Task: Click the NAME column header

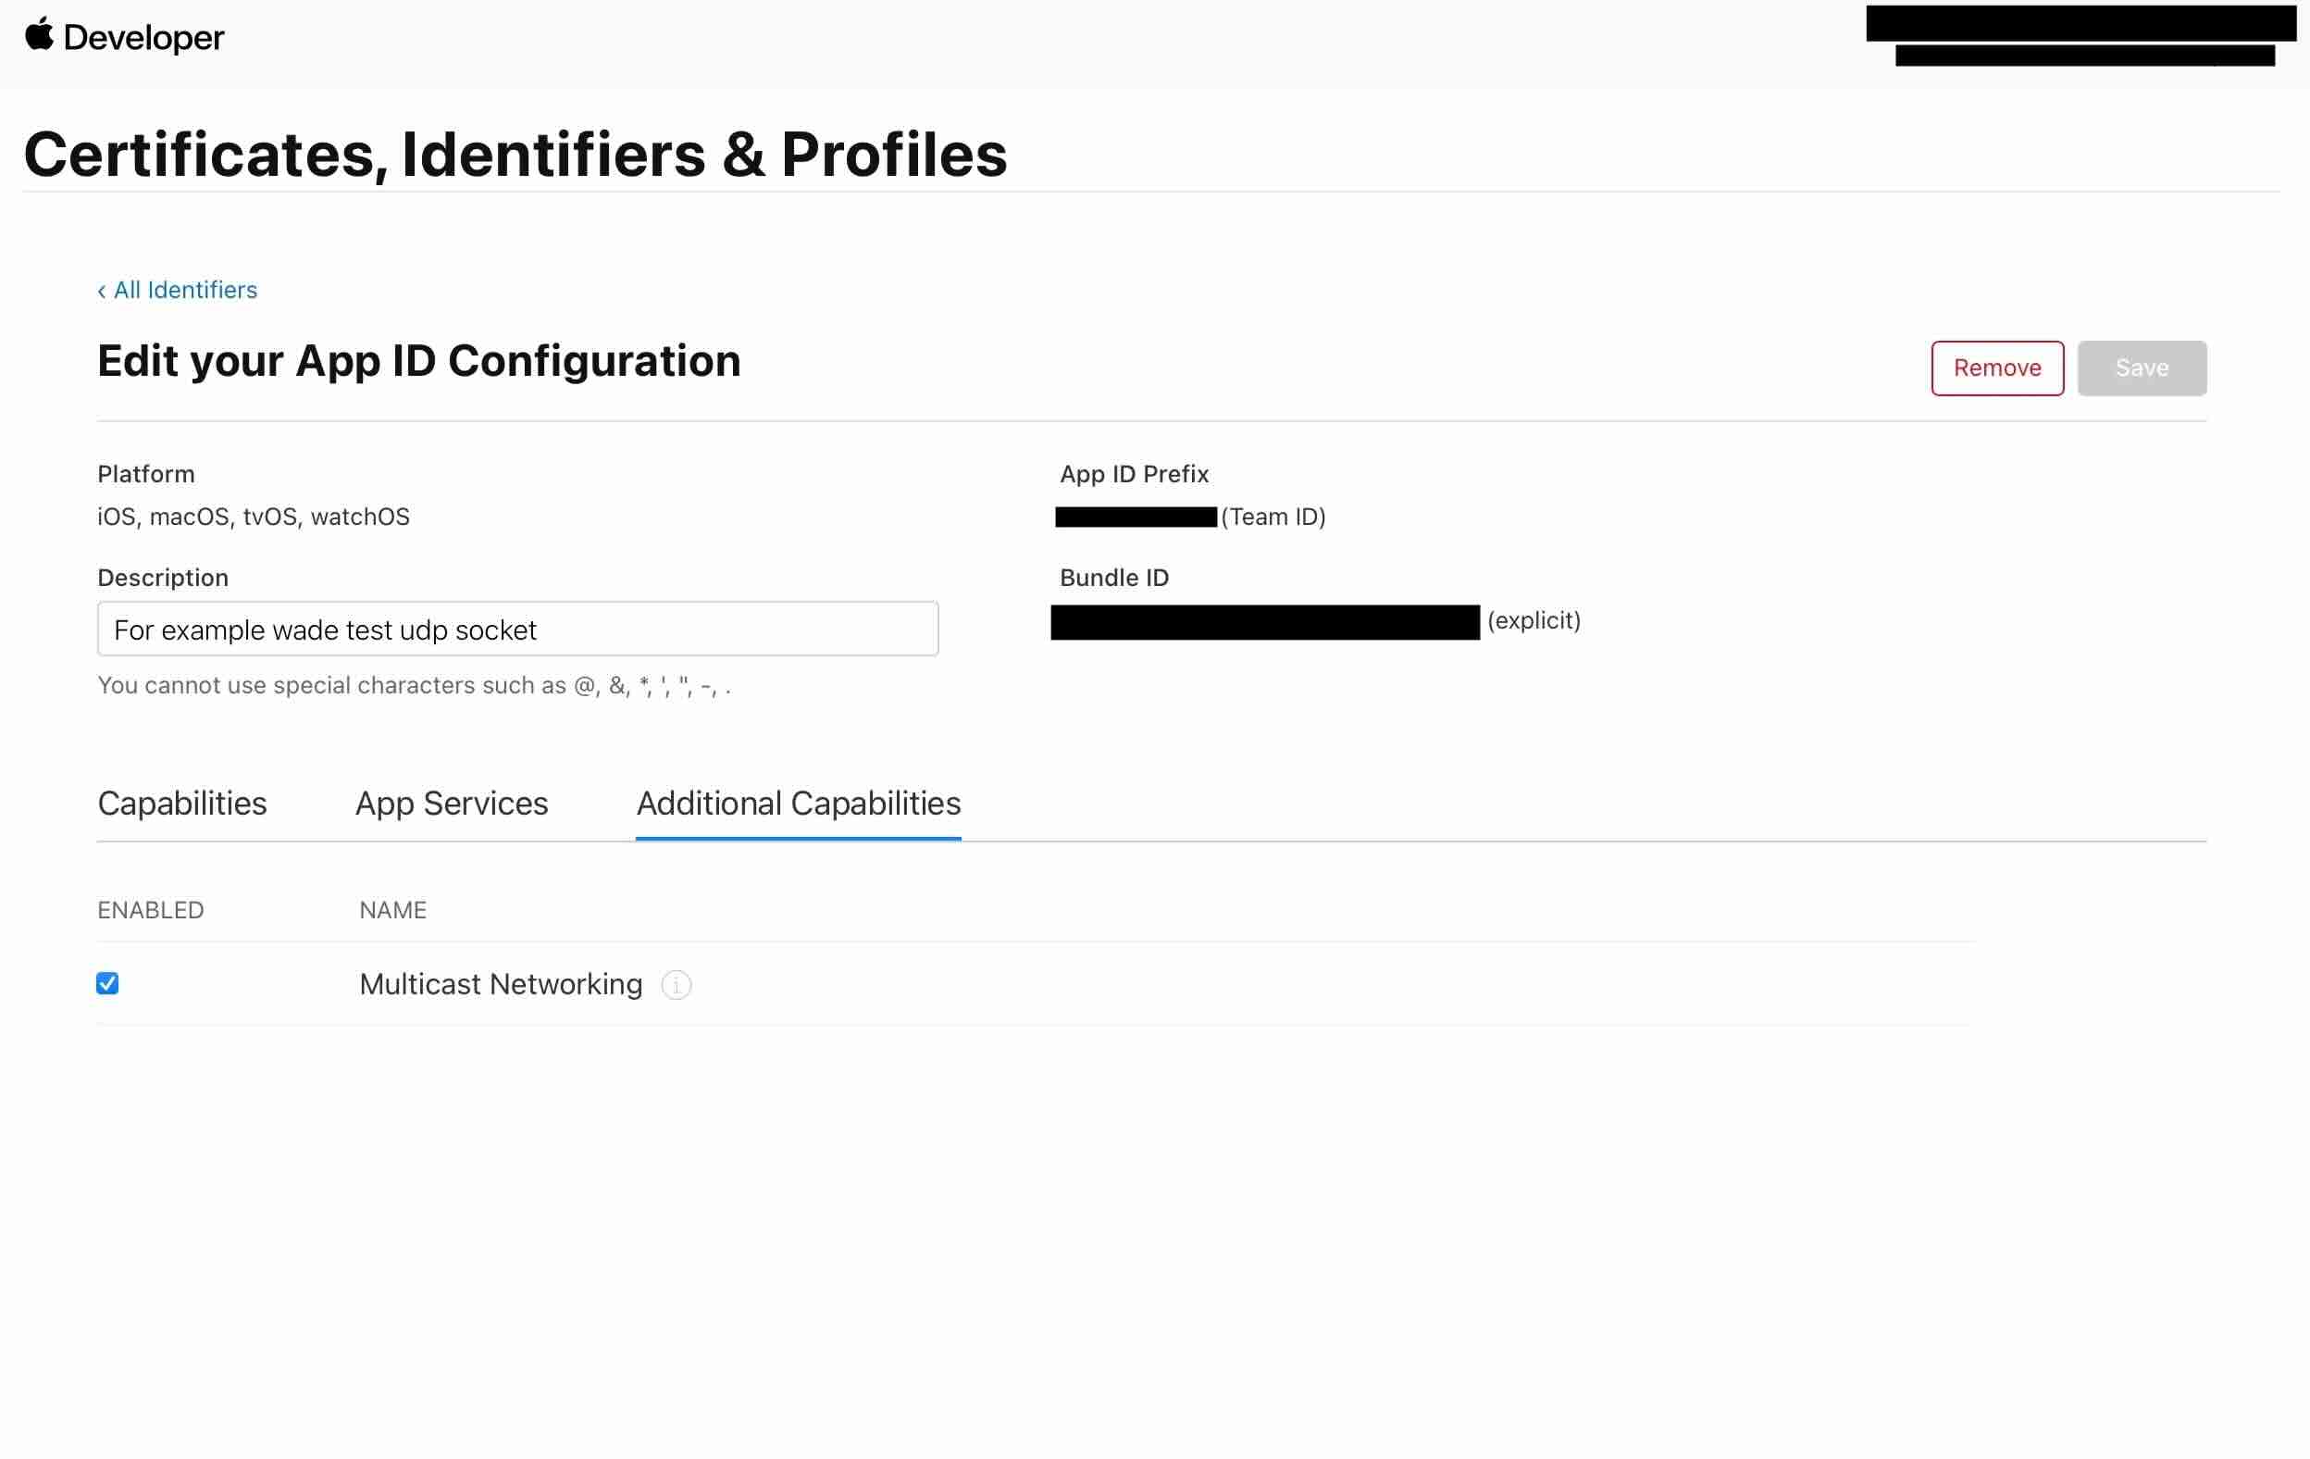Action: point(392,910)
